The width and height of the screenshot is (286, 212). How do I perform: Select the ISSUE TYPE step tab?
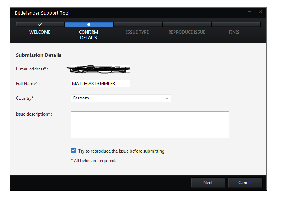137,32
